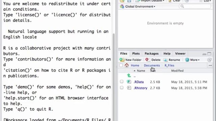Go to Documents in breadcrumb
The height and width of the screenshot is (121, 216).
coord(152,66)
